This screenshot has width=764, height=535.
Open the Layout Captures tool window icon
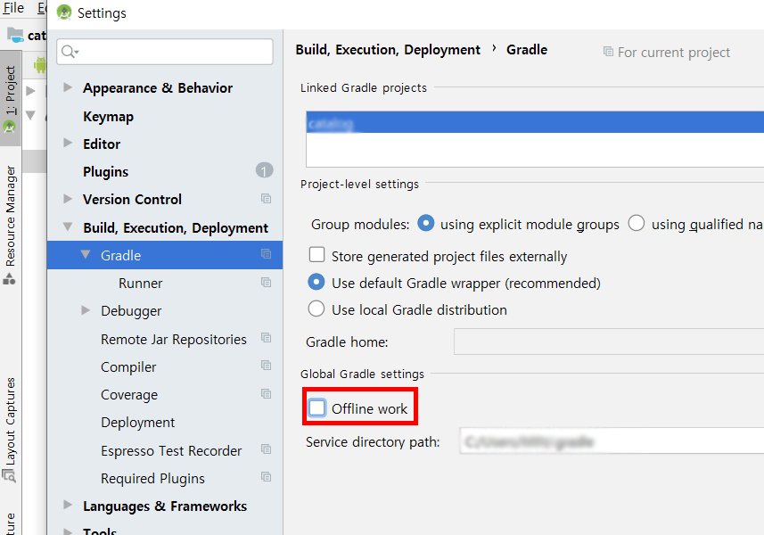(9, 475)
